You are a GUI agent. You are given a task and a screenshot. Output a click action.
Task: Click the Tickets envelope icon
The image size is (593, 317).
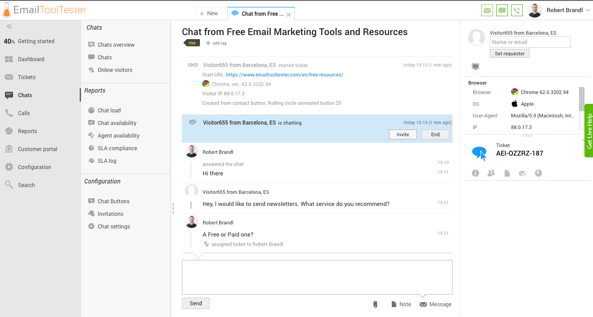(x=9, y=77)
